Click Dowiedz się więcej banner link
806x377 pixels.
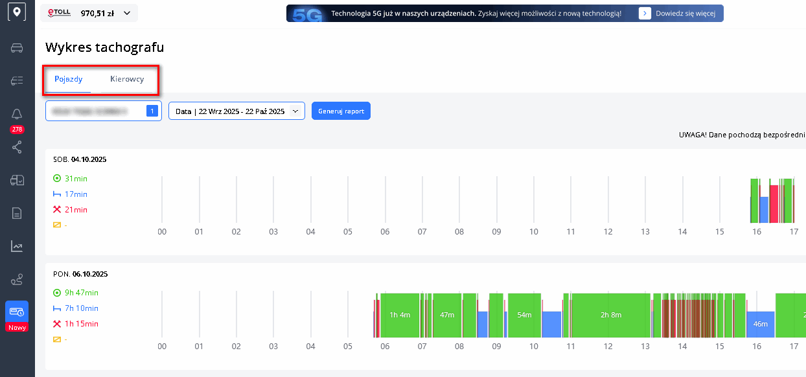680,13
